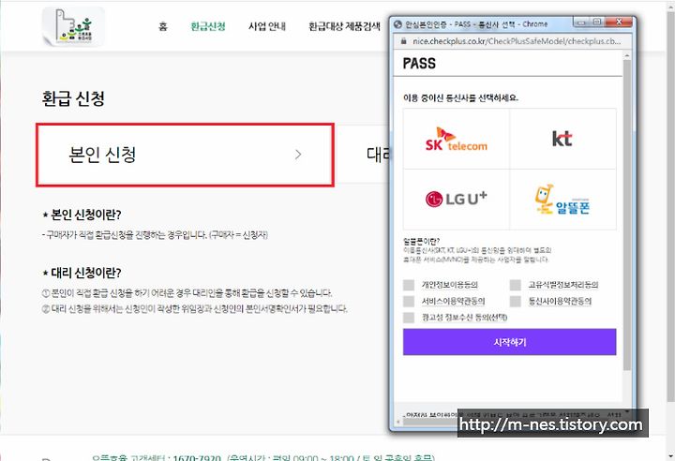Maximize the PASS popup window
Viewport: 675px width, 461px height.
coord(597,22)
